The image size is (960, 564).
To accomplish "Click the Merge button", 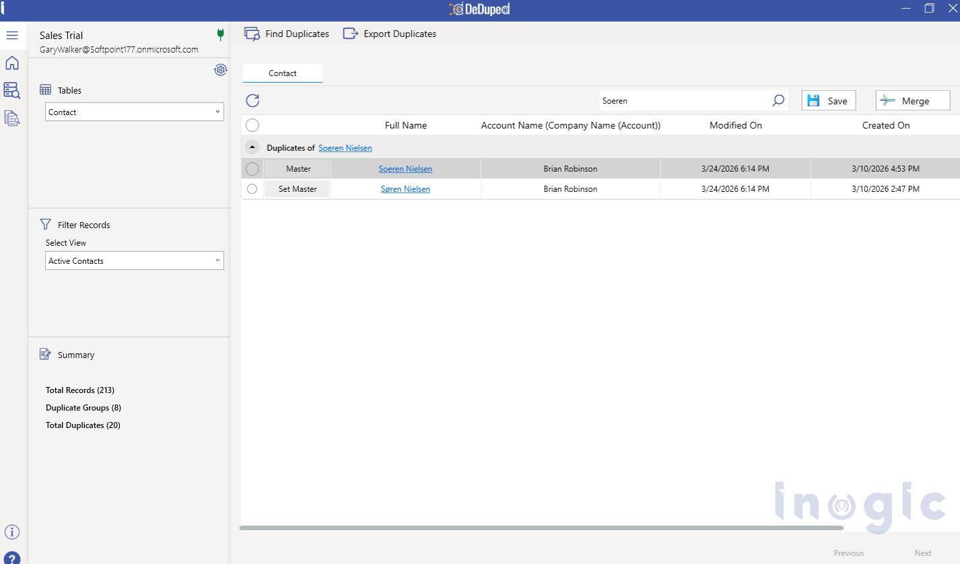I will coord(912,100).
